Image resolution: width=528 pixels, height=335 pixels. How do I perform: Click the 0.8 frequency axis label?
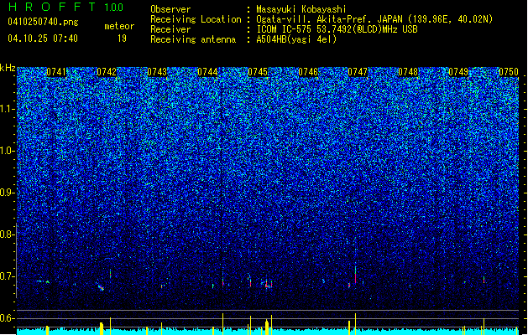tap(7, 234)
